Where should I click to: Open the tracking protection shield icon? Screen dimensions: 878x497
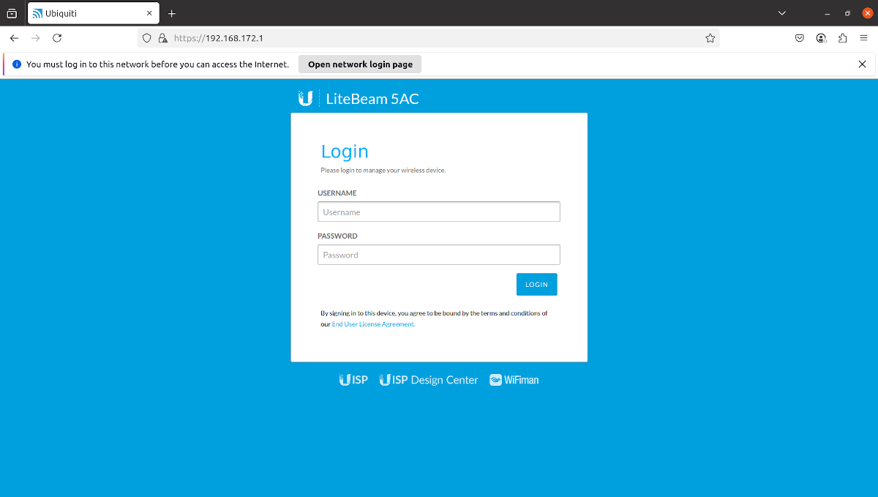click(x=146, y=37)
